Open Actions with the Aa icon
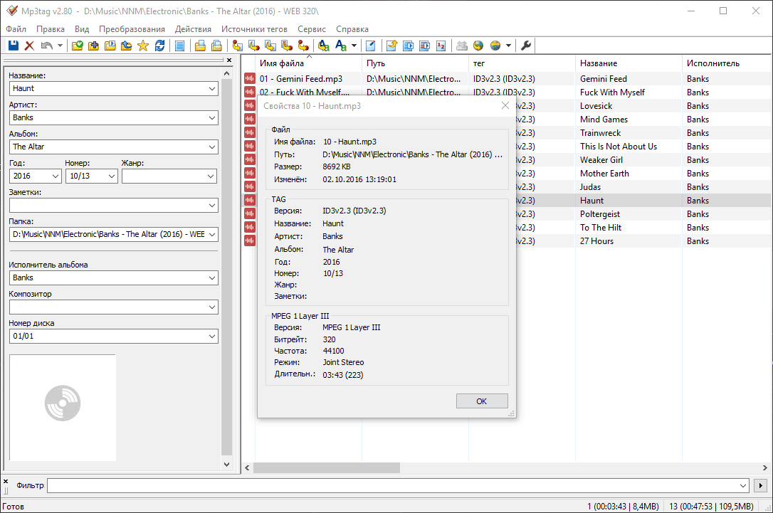 (x=341, y=46)
